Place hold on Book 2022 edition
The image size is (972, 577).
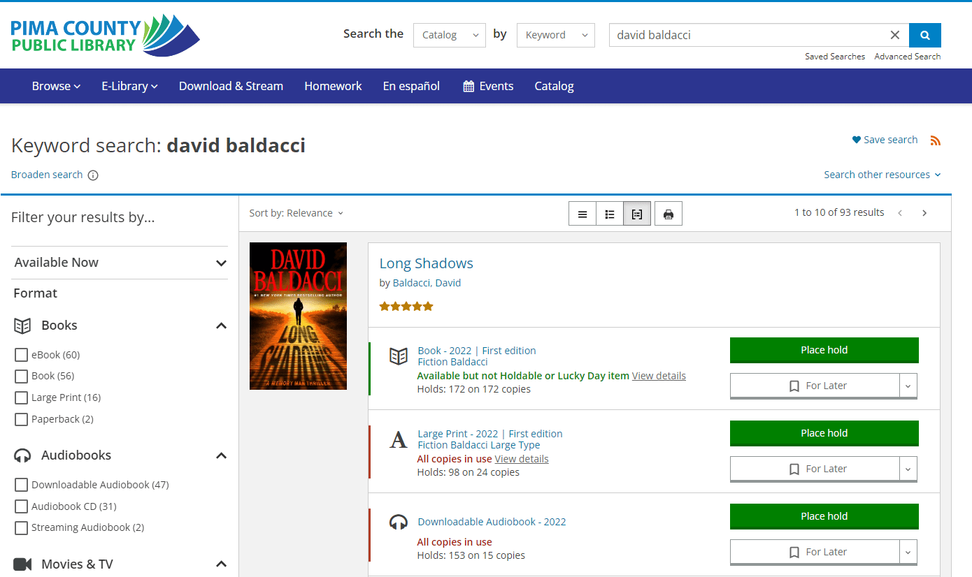coord(824,350)
